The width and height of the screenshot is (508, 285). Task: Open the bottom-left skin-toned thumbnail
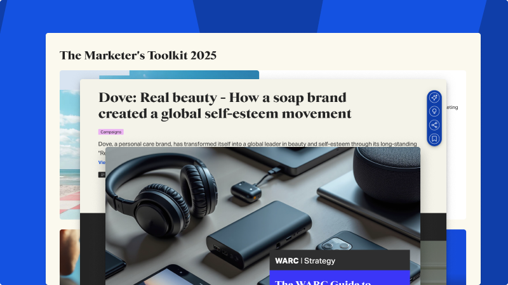click(70, 257)
